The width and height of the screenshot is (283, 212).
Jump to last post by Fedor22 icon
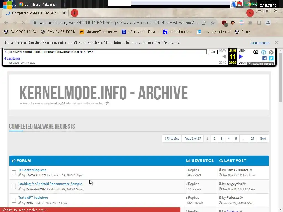click(x=241, y=198)
